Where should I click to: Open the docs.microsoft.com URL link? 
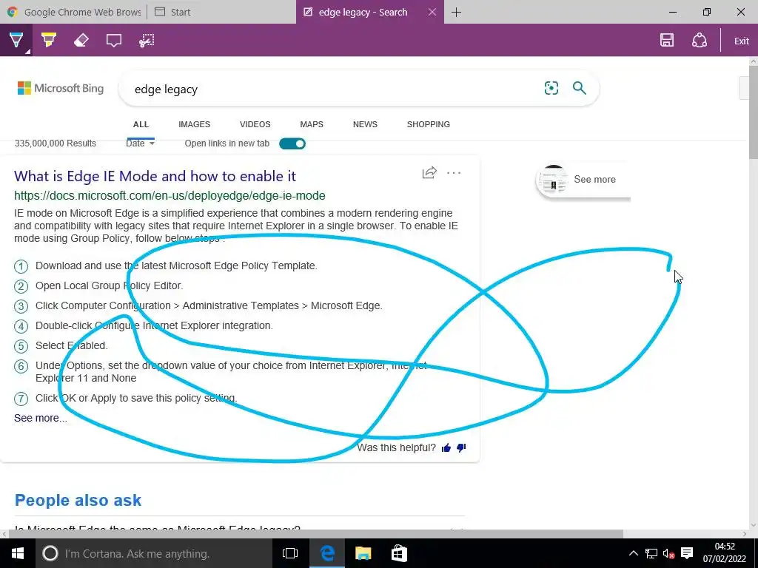(170, 195)
